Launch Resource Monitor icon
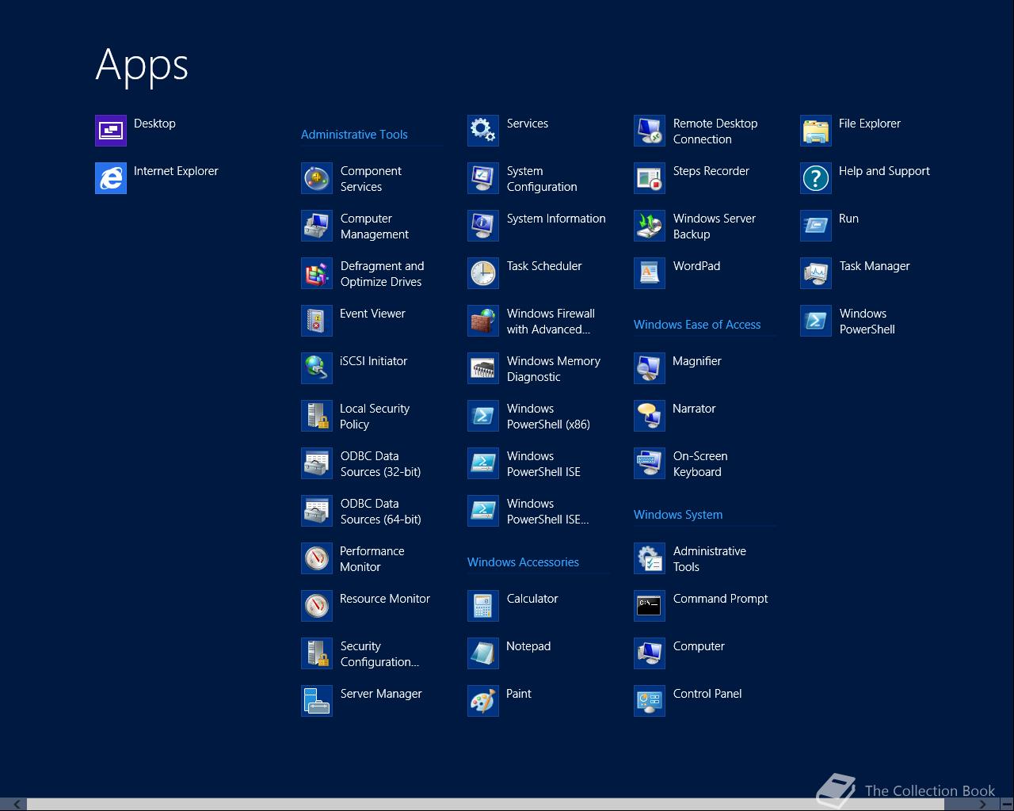Image resolution: width=1014 pixels, height=811 pixels. click(317, 606)
